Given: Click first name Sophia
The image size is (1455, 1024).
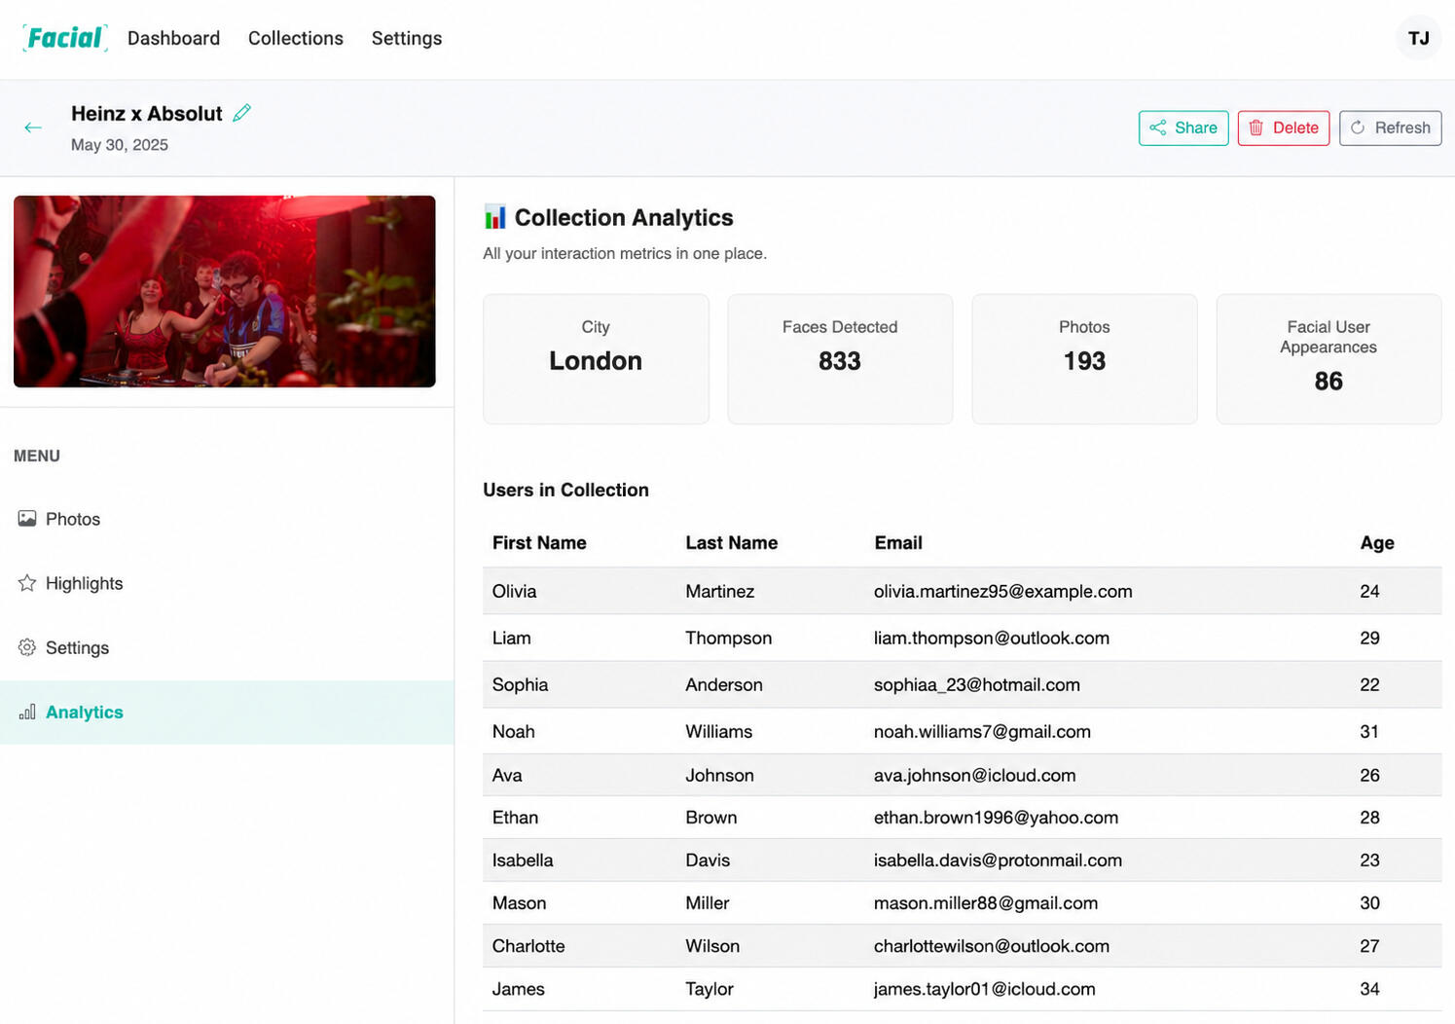Looking at the screenshot, I should pos(520,684).
